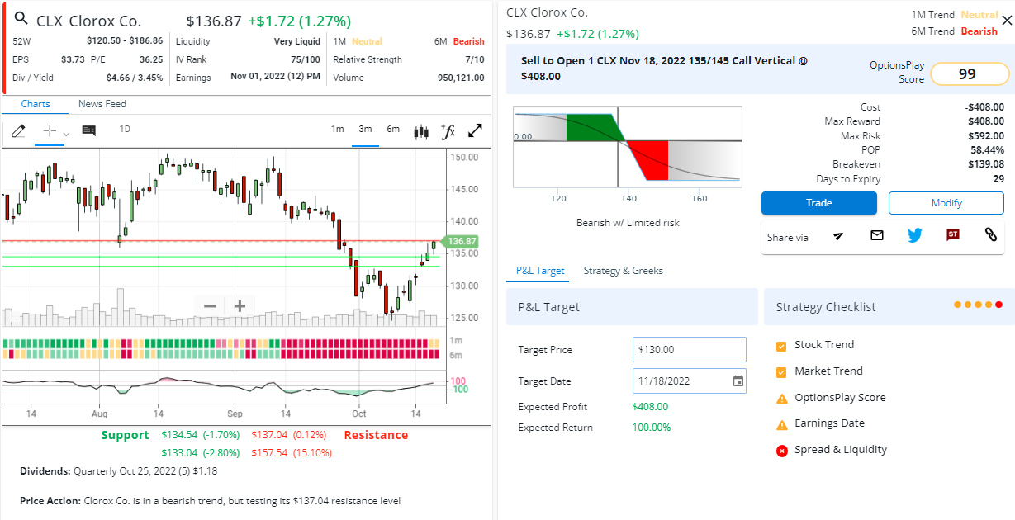Activate the crosshair cursor tool

click(49, 130)
